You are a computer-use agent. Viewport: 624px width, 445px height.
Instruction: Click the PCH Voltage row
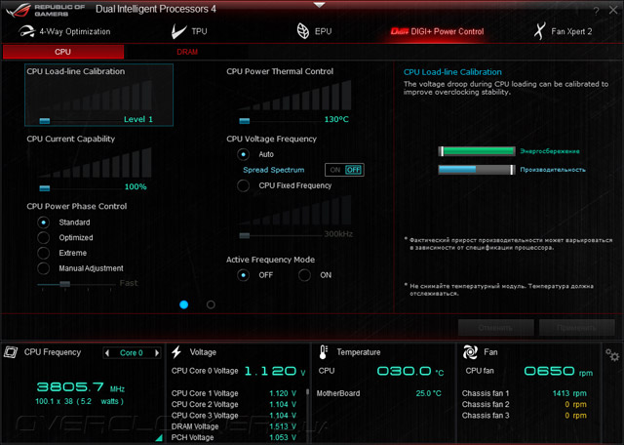[234, 437]
